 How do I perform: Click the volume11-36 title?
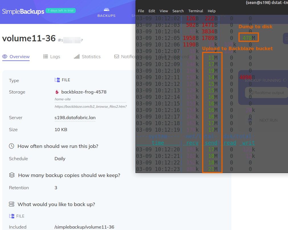coord(29,38)
